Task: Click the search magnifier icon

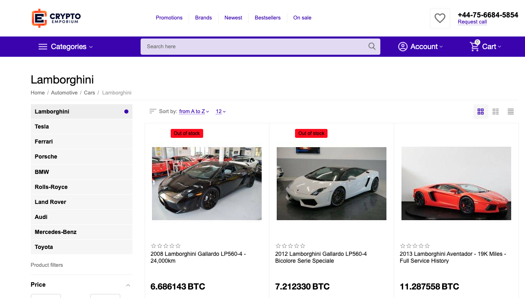Action: [x=372, y=46]
